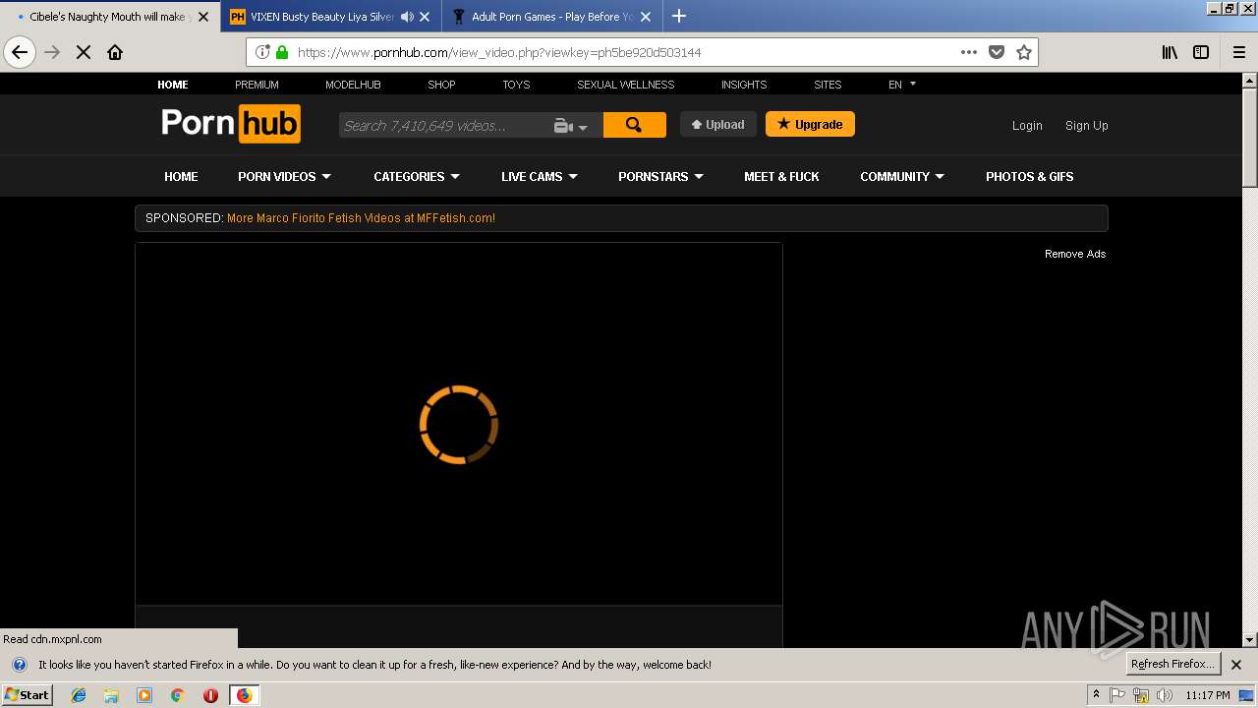Toggle the Firefox sidebar icon
Screen dimensions: 1258x708
pyautogui.click(x=1201, y=52)
